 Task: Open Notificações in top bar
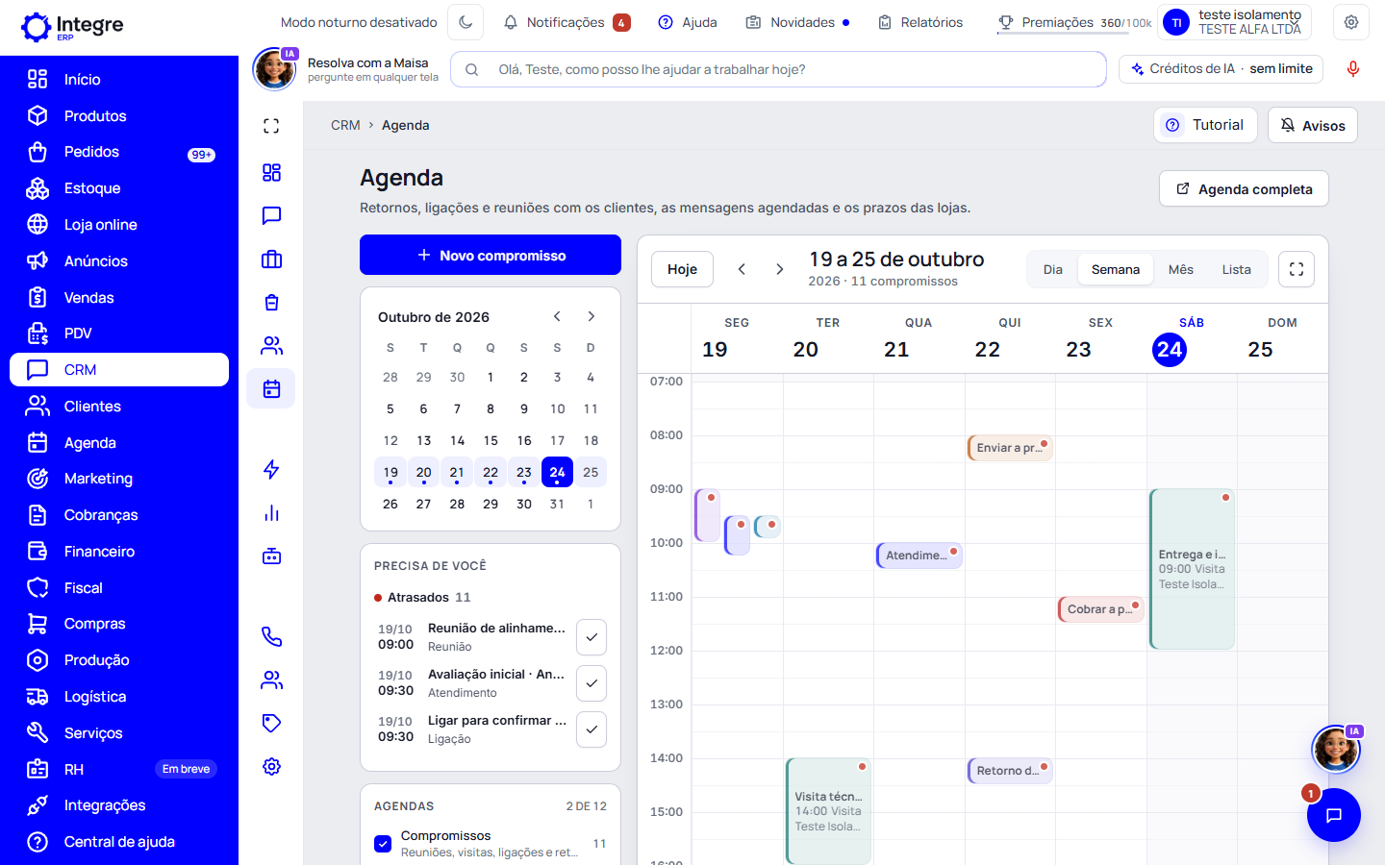(x=567, y=22)
